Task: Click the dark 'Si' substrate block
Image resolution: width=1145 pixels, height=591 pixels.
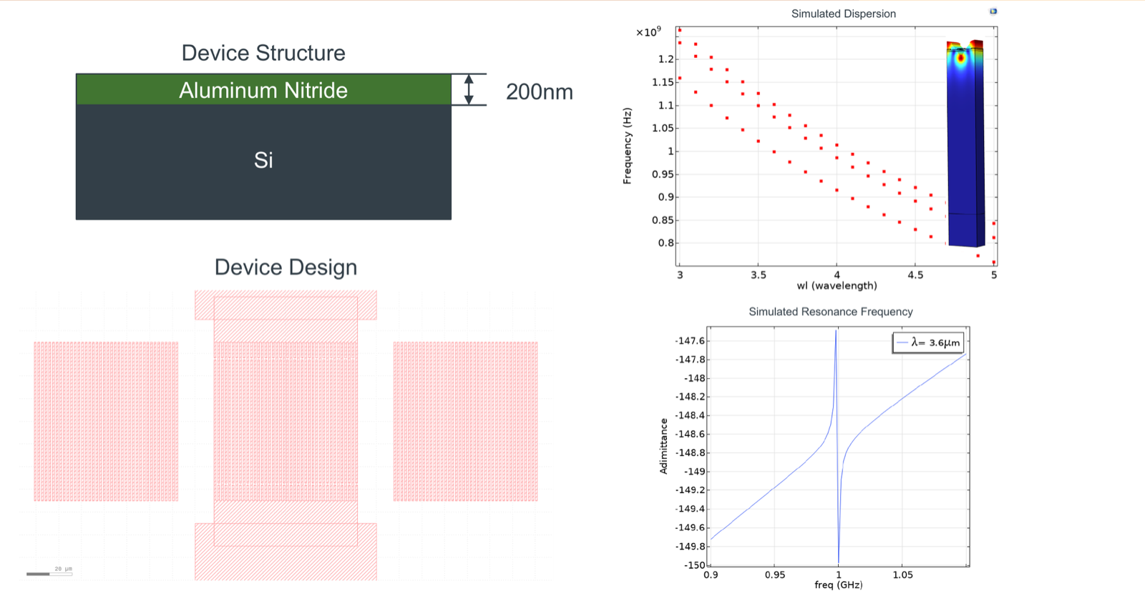Action: (263, 162)
